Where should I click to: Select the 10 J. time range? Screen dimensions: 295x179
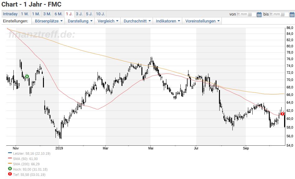(x=100, y=14)
